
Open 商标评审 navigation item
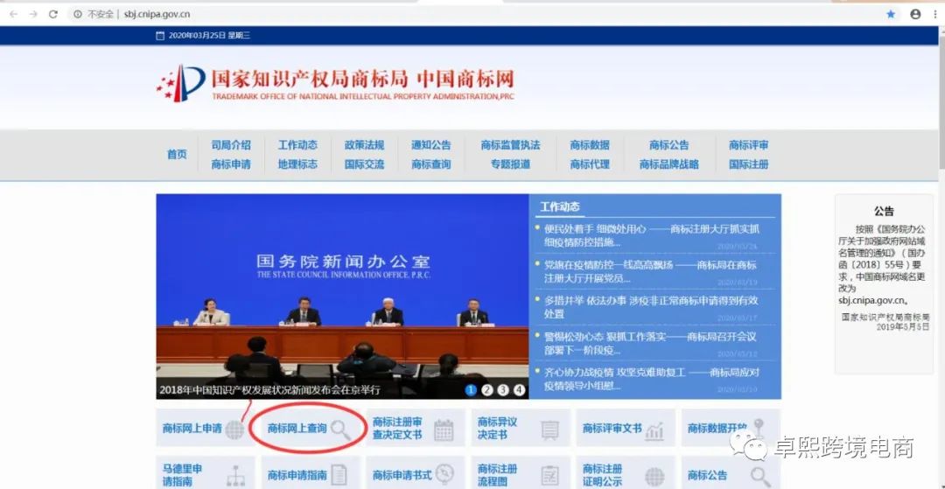(x=748, y=145)
